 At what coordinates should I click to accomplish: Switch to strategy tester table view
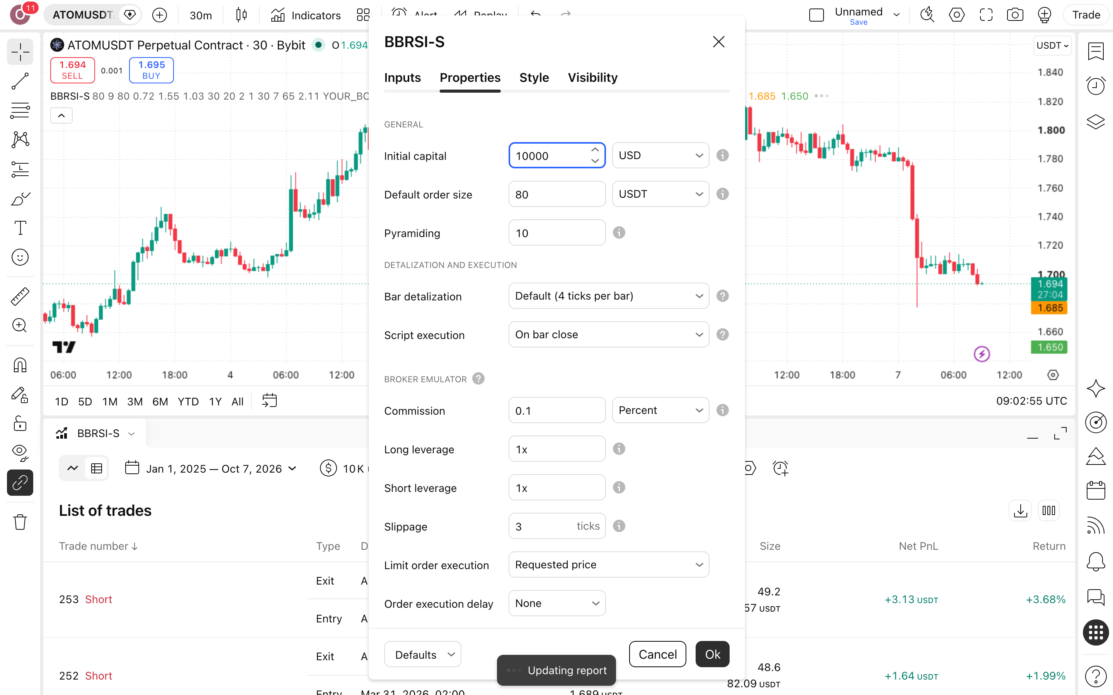[97, 468]
